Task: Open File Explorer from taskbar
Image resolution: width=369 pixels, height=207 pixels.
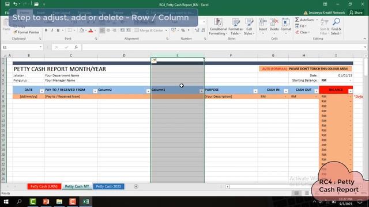Action: [x=59, y=202]
